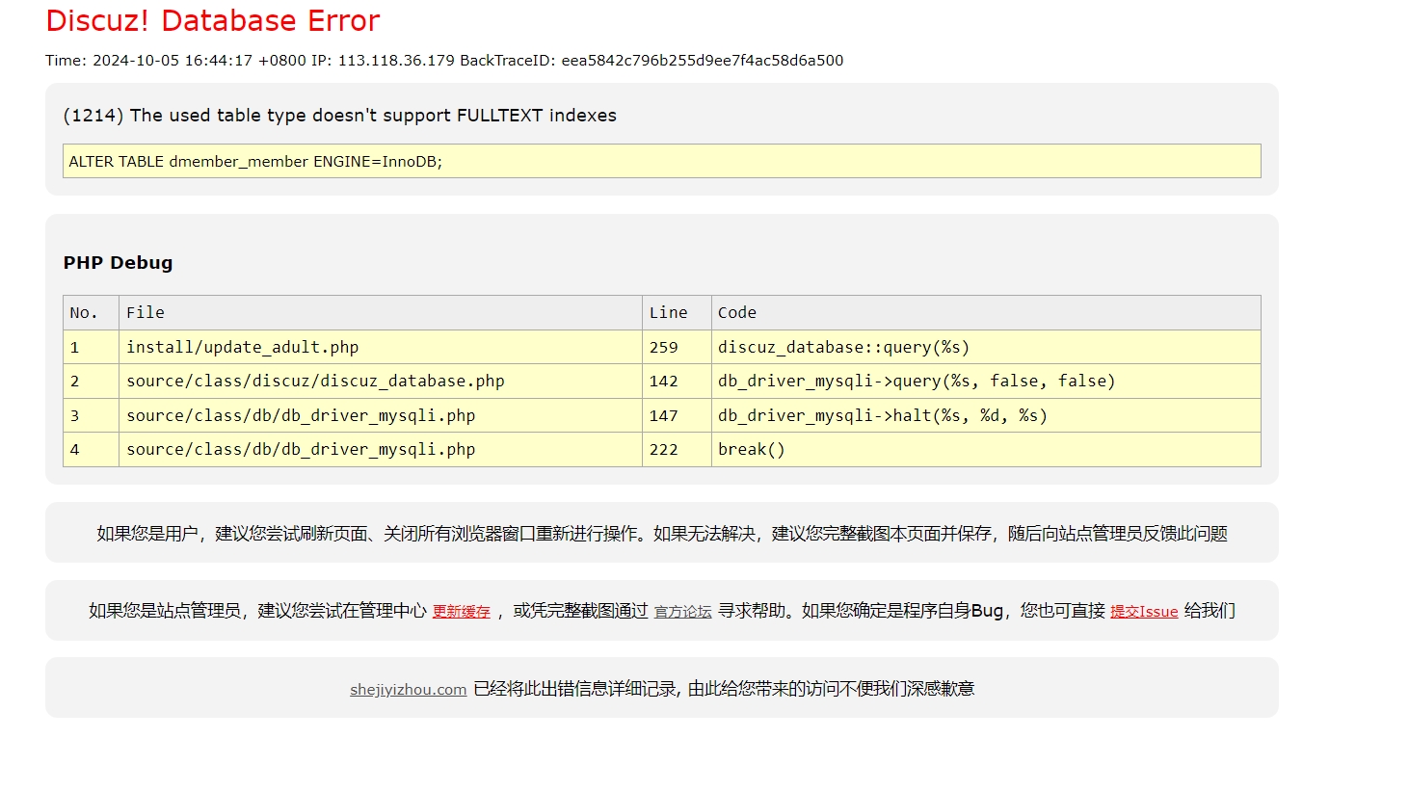Click the BackTraceID timestamp line
Viewport: 1409px width, 791px height.
coord(443,61)
